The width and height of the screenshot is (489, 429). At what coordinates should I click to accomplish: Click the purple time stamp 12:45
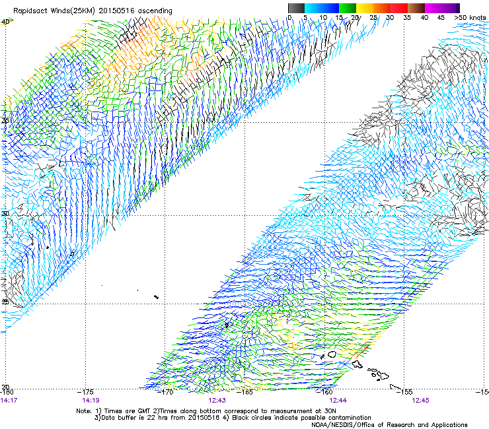pyautogui.click(x=420, y=401)
